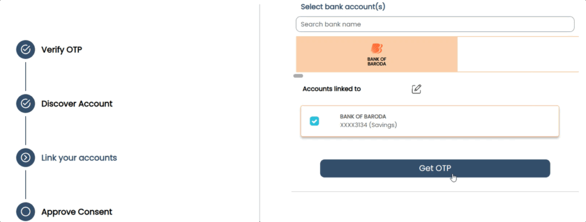Click the Accounts linked to label
The height and width of the screenshot is (222, 586).
click(332, 89)
